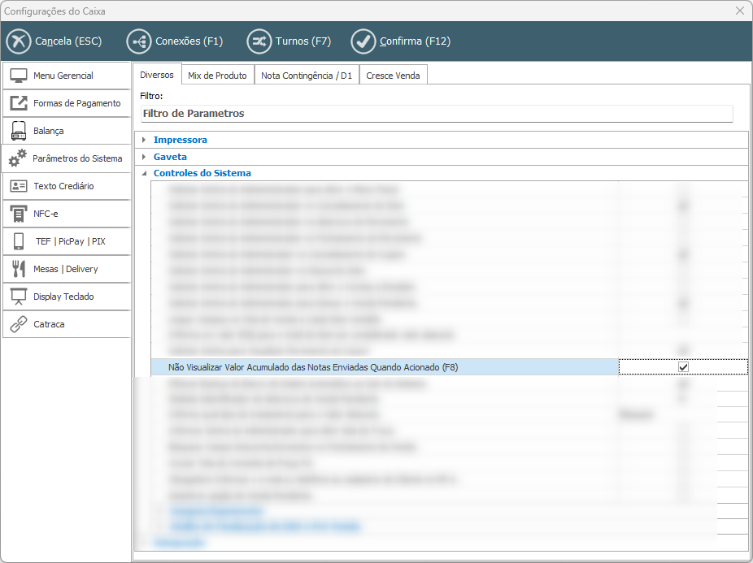Image resolution: width=753 pixels, height=563 pixels.
Task: Uncheck Não Visualizar Valor Acumulado checkbox
Action: (683, 367)
